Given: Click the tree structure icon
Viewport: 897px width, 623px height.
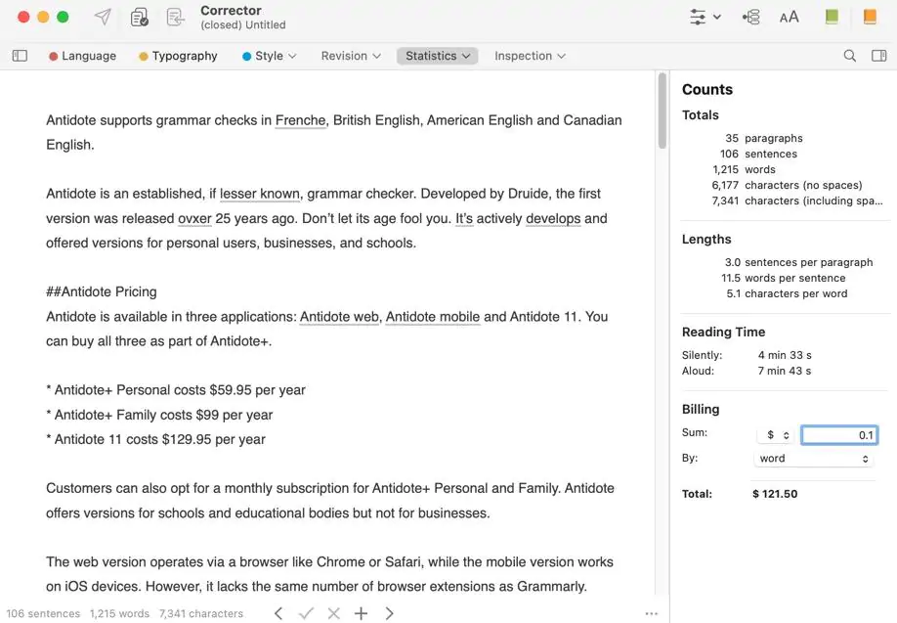Looking at the screenshot, I should pos(751,18).
